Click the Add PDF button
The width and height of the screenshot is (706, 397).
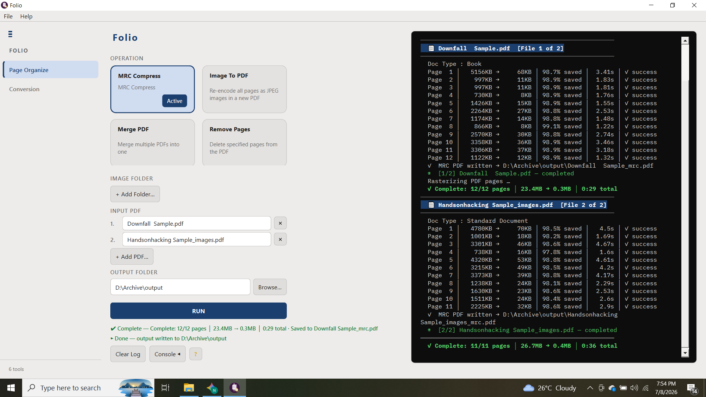point(132,257)
